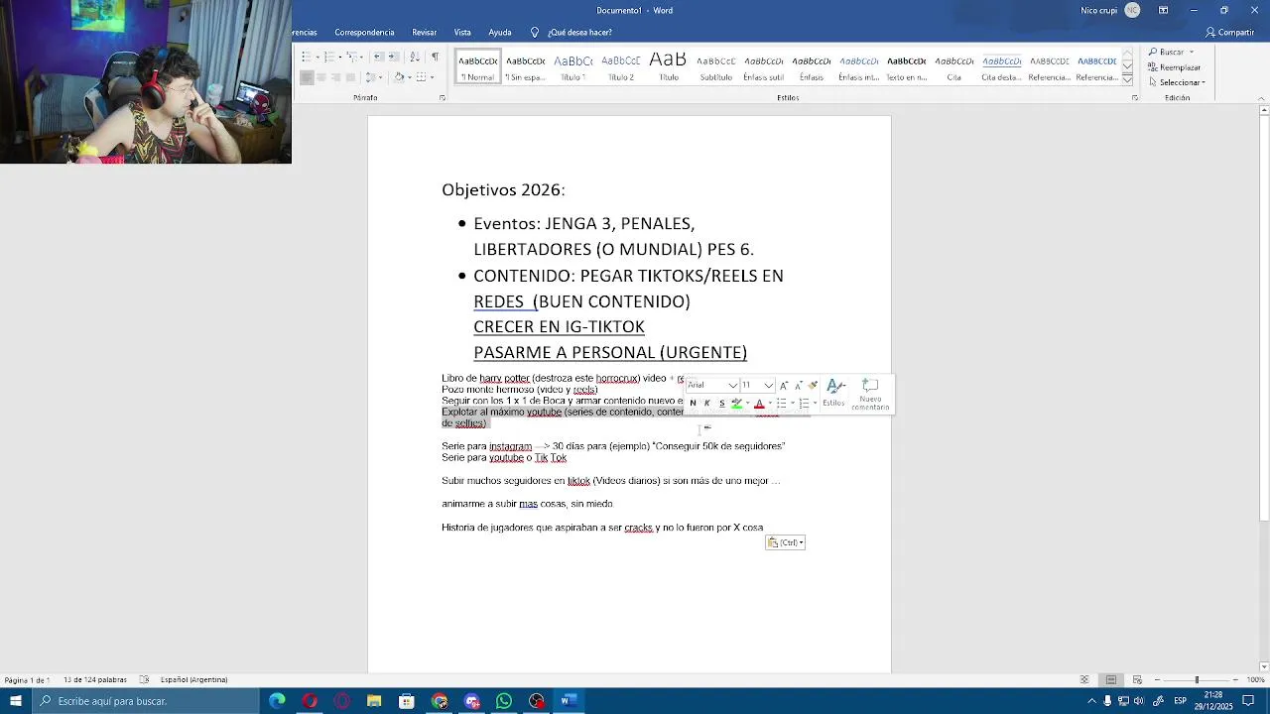
Task: Apply the Título 1 style
Action: [572, 66]
